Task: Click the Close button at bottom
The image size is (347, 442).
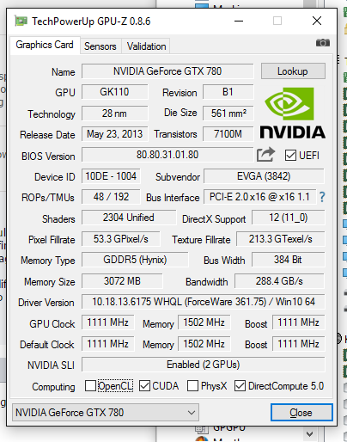Action: 301,413
